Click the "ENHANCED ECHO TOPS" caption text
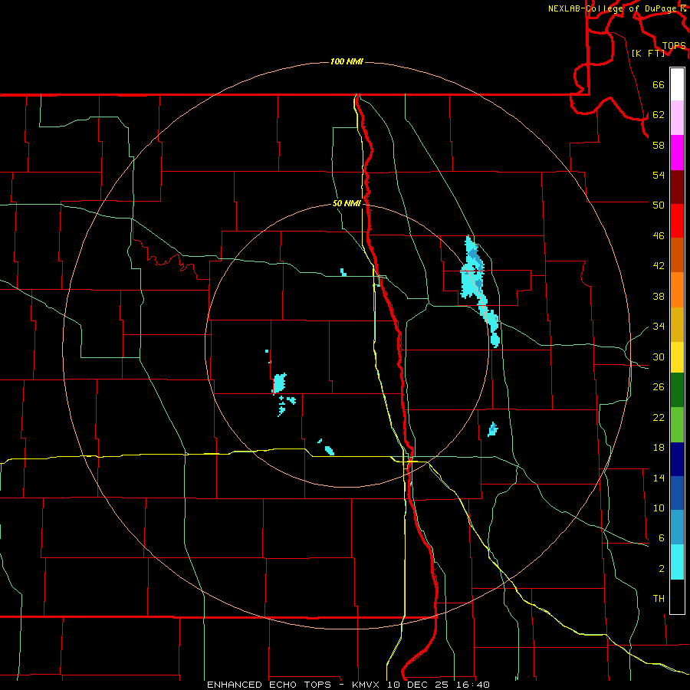Image resolution: width=690 pixels, height=690 pixels. [x=269, y=685]
